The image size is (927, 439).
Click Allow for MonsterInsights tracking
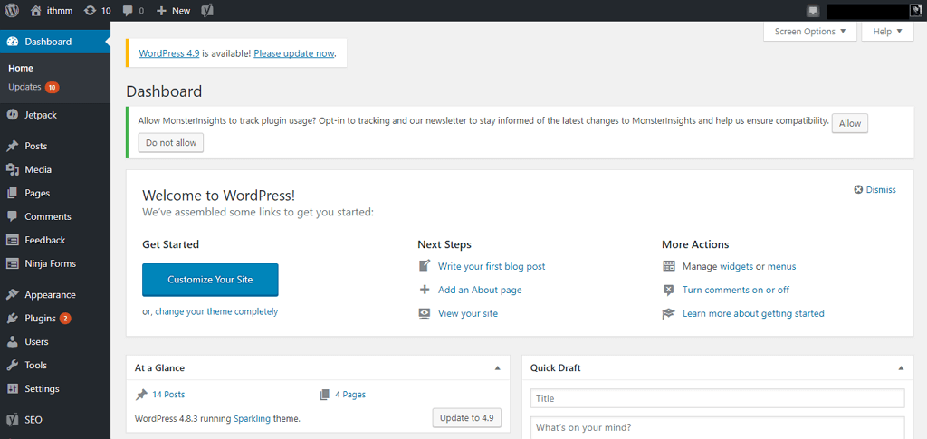click(850, 123)
